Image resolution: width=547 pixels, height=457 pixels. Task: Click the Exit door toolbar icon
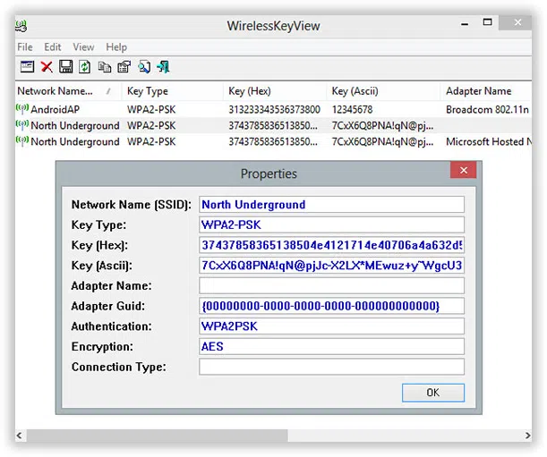(163, 66)
